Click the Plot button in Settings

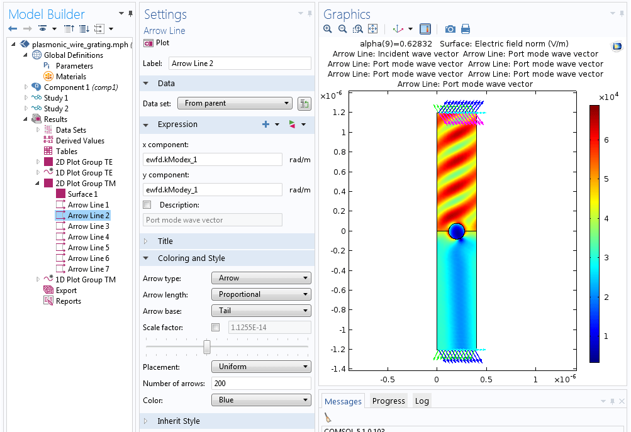coord(157,43)
